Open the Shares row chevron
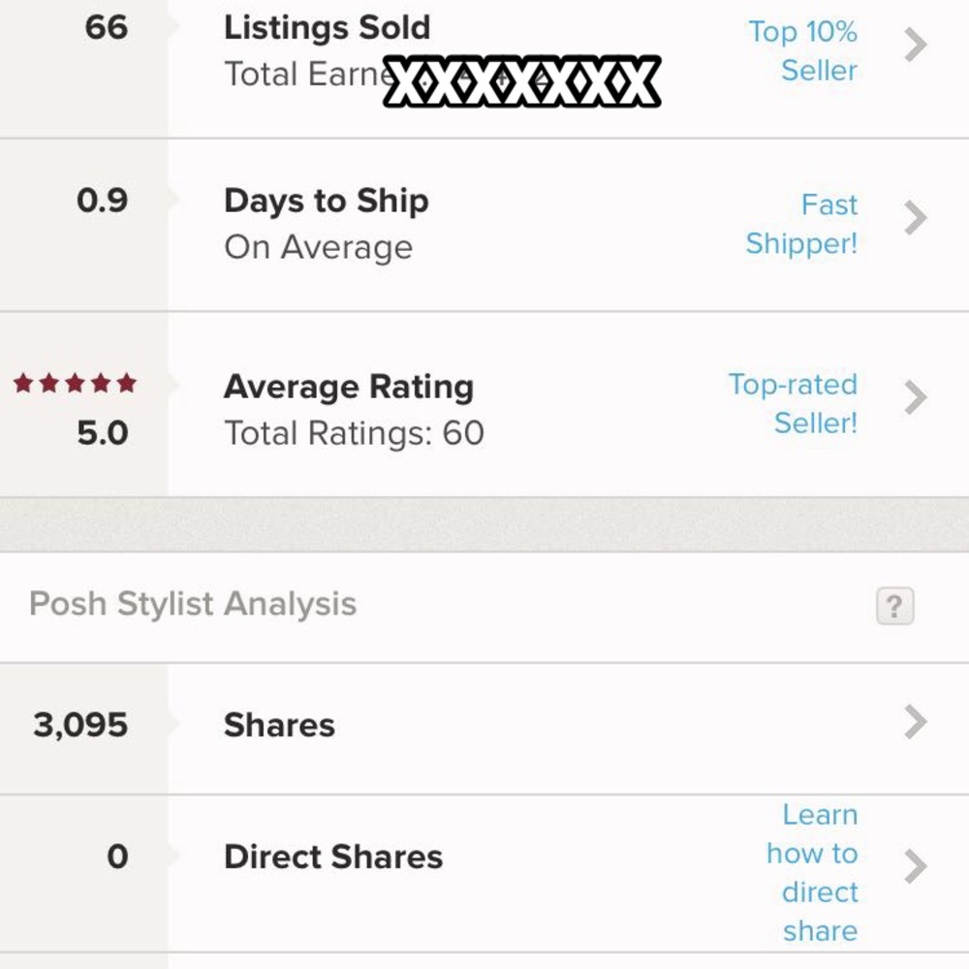969x969 pixels. pyautogui.click(x=916, y=722)
